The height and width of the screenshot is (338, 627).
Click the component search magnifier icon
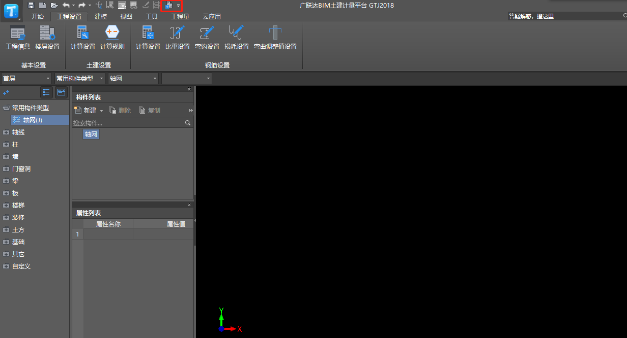[x=188, y=123]
